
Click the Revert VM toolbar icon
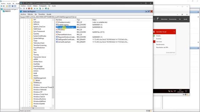coord(43,8)
